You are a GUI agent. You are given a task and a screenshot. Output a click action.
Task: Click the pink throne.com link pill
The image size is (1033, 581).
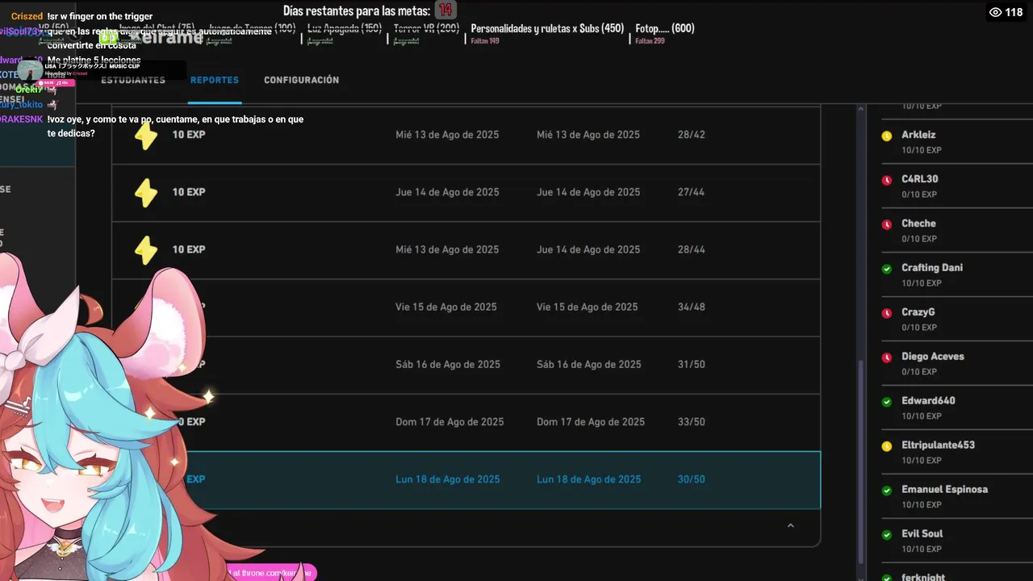point(272,573)
